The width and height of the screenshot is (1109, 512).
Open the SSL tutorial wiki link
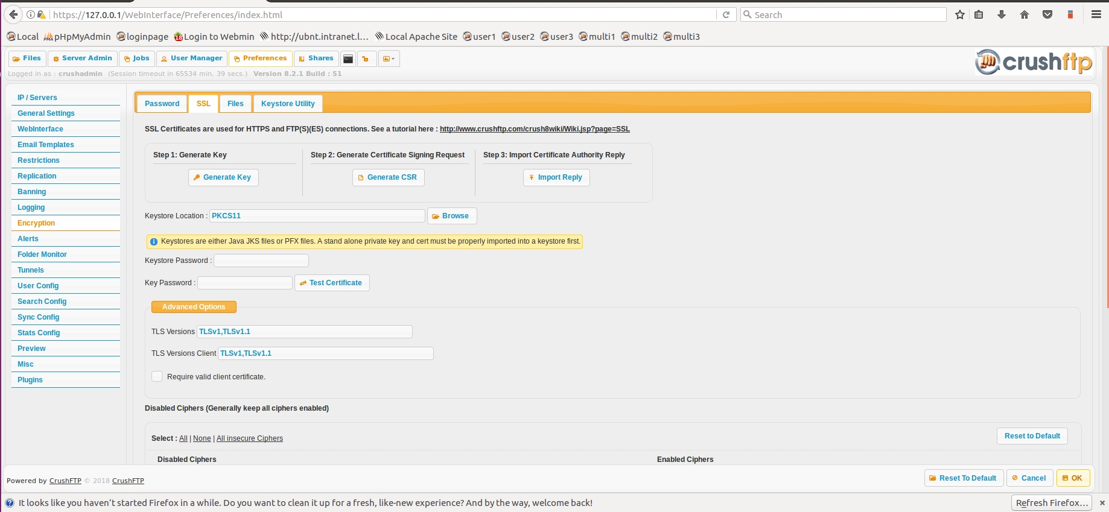point(535,129)
